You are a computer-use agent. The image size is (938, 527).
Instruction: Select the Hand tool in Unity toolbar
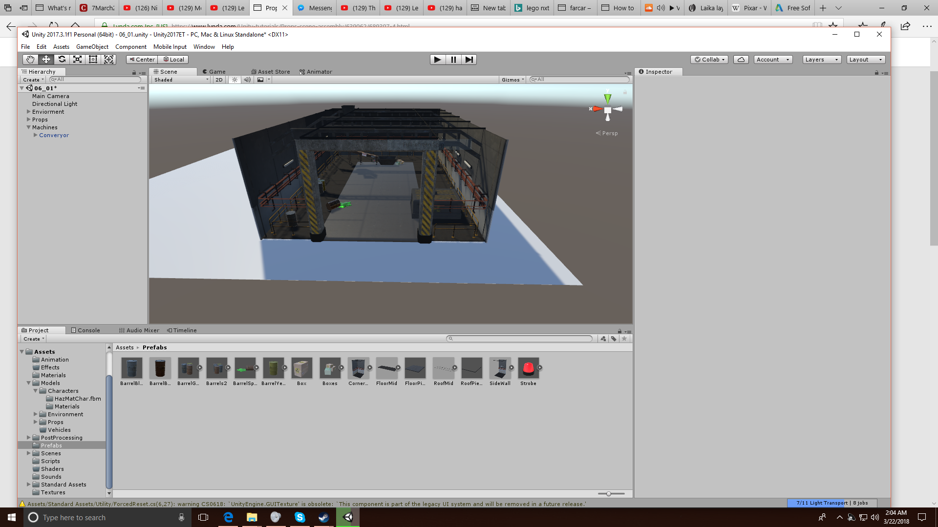click(30, 60)
